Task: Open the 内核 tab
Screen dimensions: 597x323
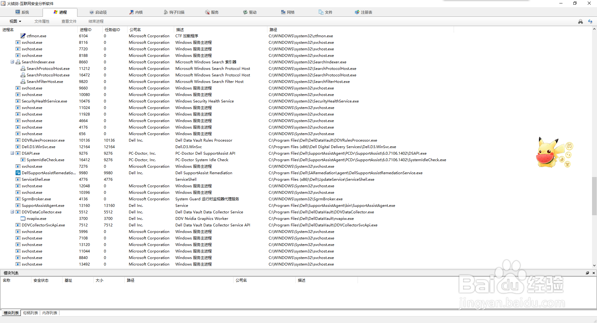Action: 136,12
